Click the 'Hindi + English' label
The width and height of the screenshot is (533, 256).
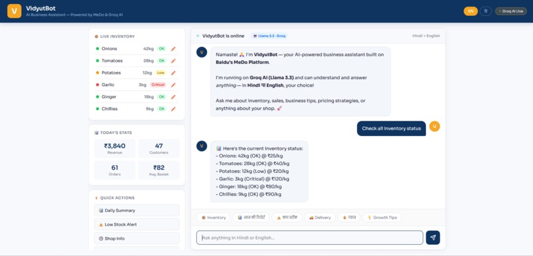click(x=426, y=36)
